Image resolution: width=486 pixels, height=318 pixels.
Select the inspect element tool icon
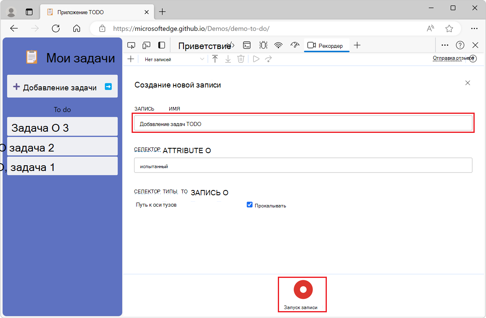(131, 45)
